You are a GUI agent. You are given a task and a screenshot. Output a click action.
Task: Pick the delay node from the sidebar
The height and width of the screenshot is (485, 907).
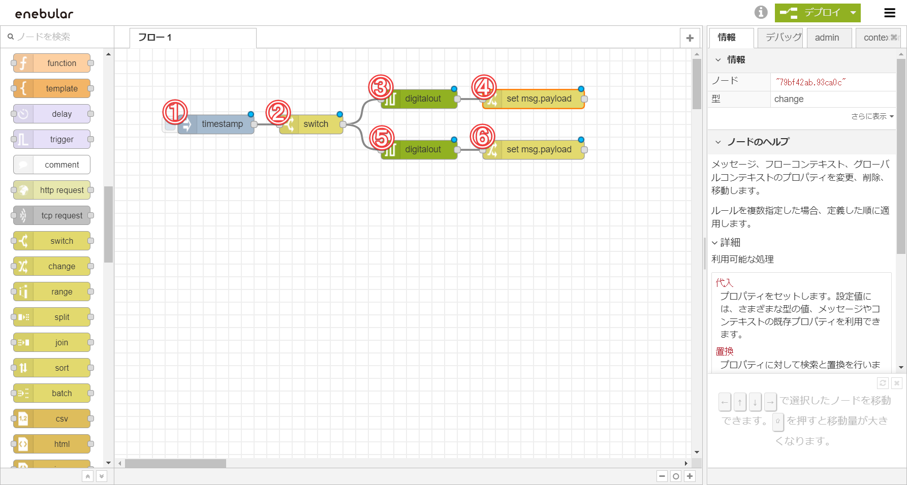tap(51, 114)
